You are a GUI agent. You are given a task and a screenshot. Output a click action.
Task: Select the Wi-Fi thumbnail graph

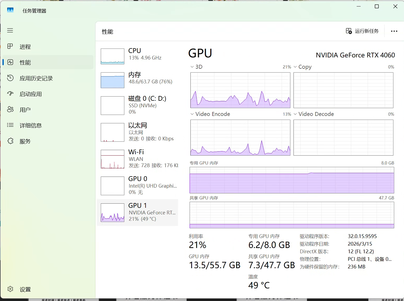pos(112,159)
